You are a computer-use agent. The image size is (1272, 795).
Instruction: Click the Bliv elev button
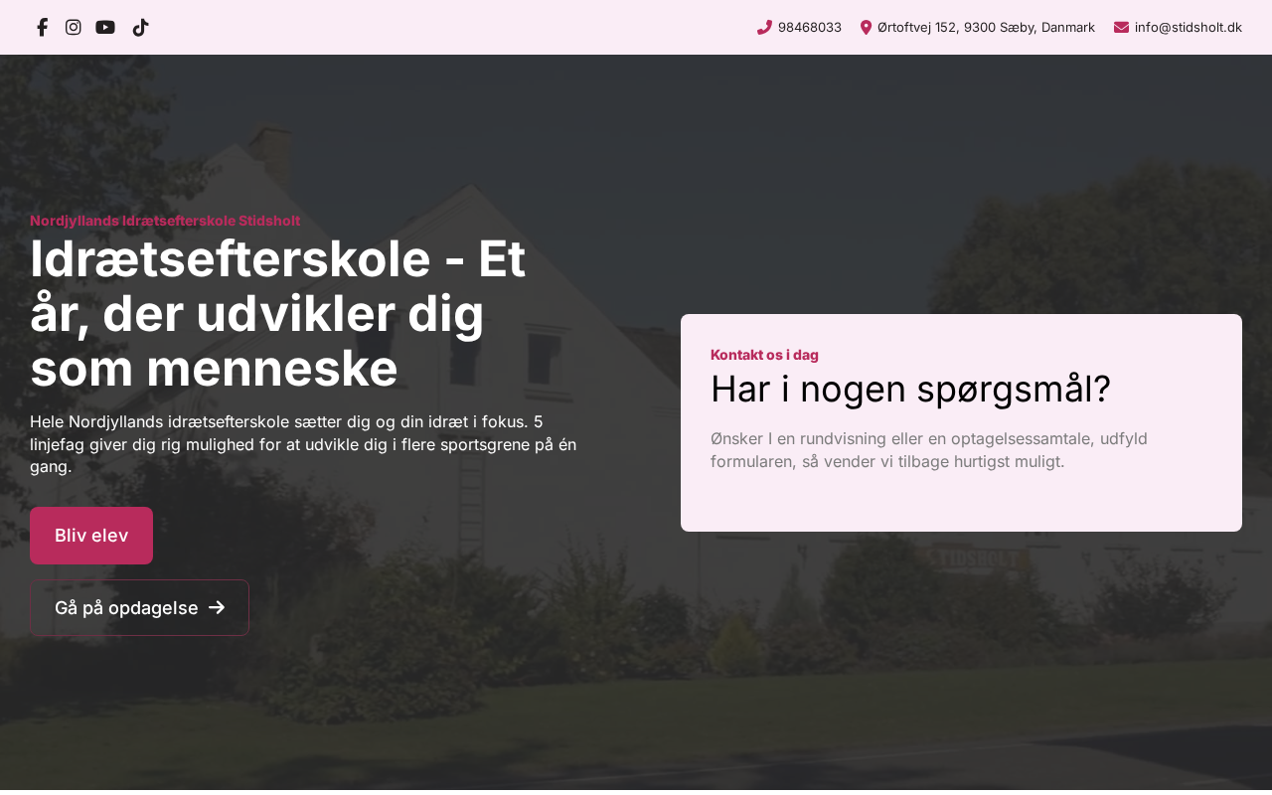point(91,536)
